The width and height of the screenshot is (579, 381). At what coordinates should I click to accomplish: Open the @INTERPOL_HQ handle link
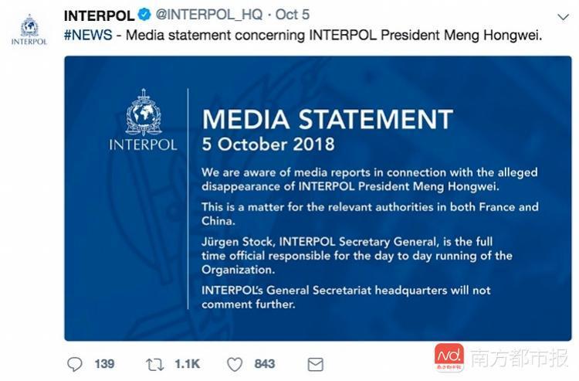click(x=209, y=15)
